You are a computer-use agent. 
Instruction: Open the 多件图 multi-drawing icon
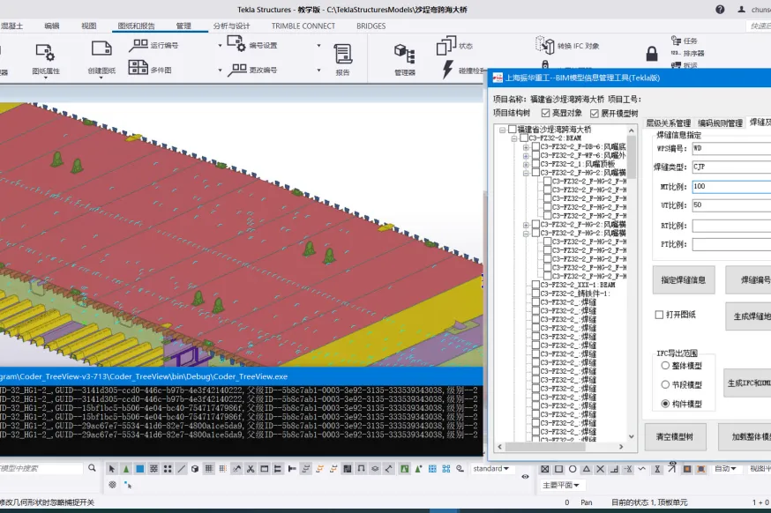point(138,67)
